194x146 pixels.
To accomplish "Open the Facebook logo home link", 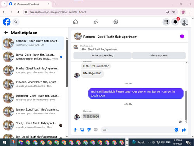I will pos(7,22).
